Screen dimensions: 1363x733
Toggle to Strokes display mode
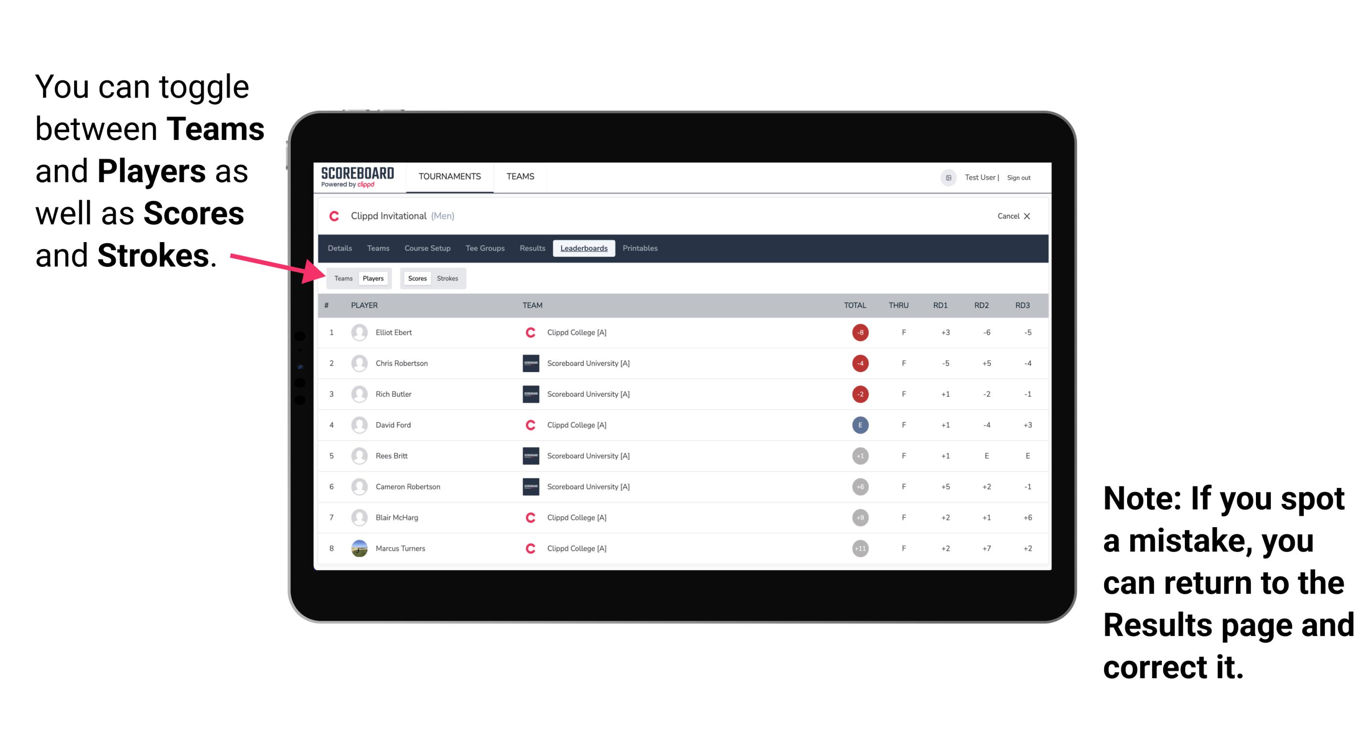(448, 278)
